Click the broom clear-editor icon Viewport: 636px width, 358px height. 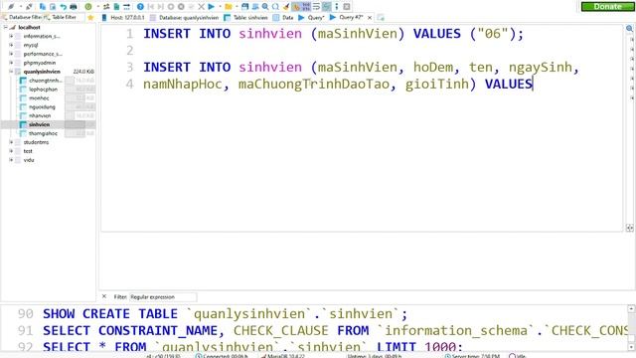click(286, 7)
